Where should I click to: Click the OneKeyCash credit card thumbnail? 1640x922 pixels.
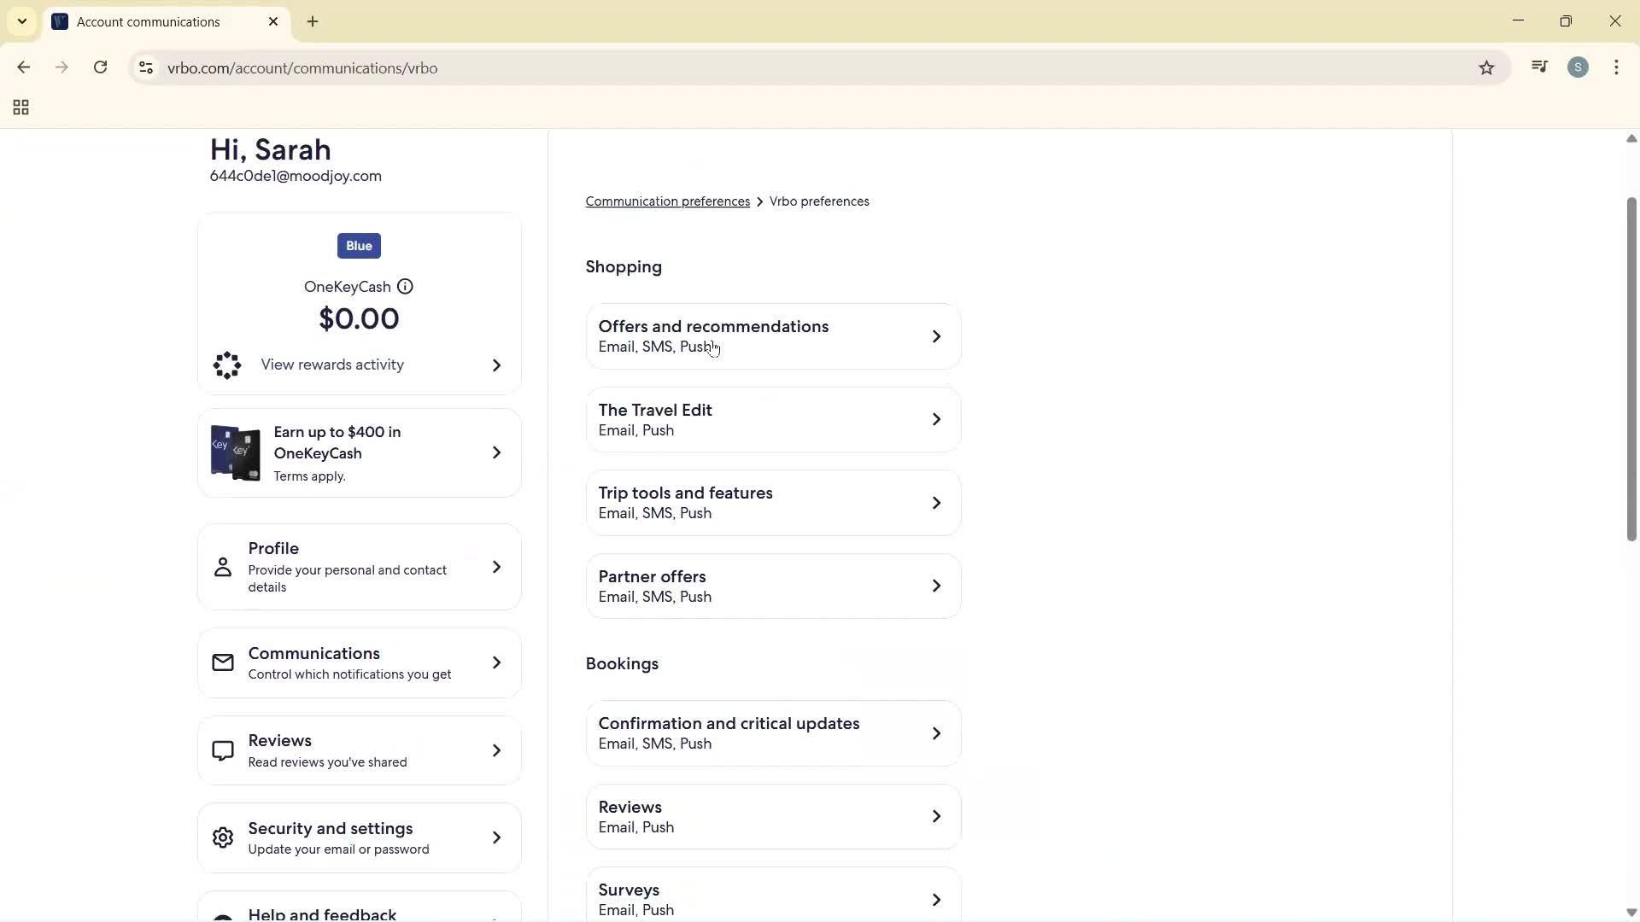(236, 453)
